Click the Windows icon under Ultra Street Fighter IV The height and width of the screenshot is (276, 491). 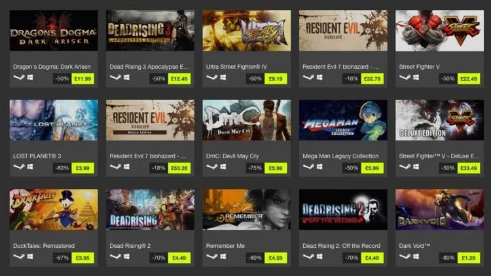[223, 77]
